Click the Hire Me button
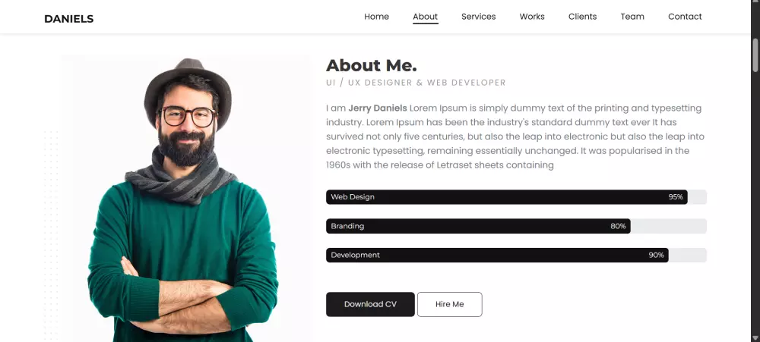Screen dimensions: 760x342 (x=449, y=304)
